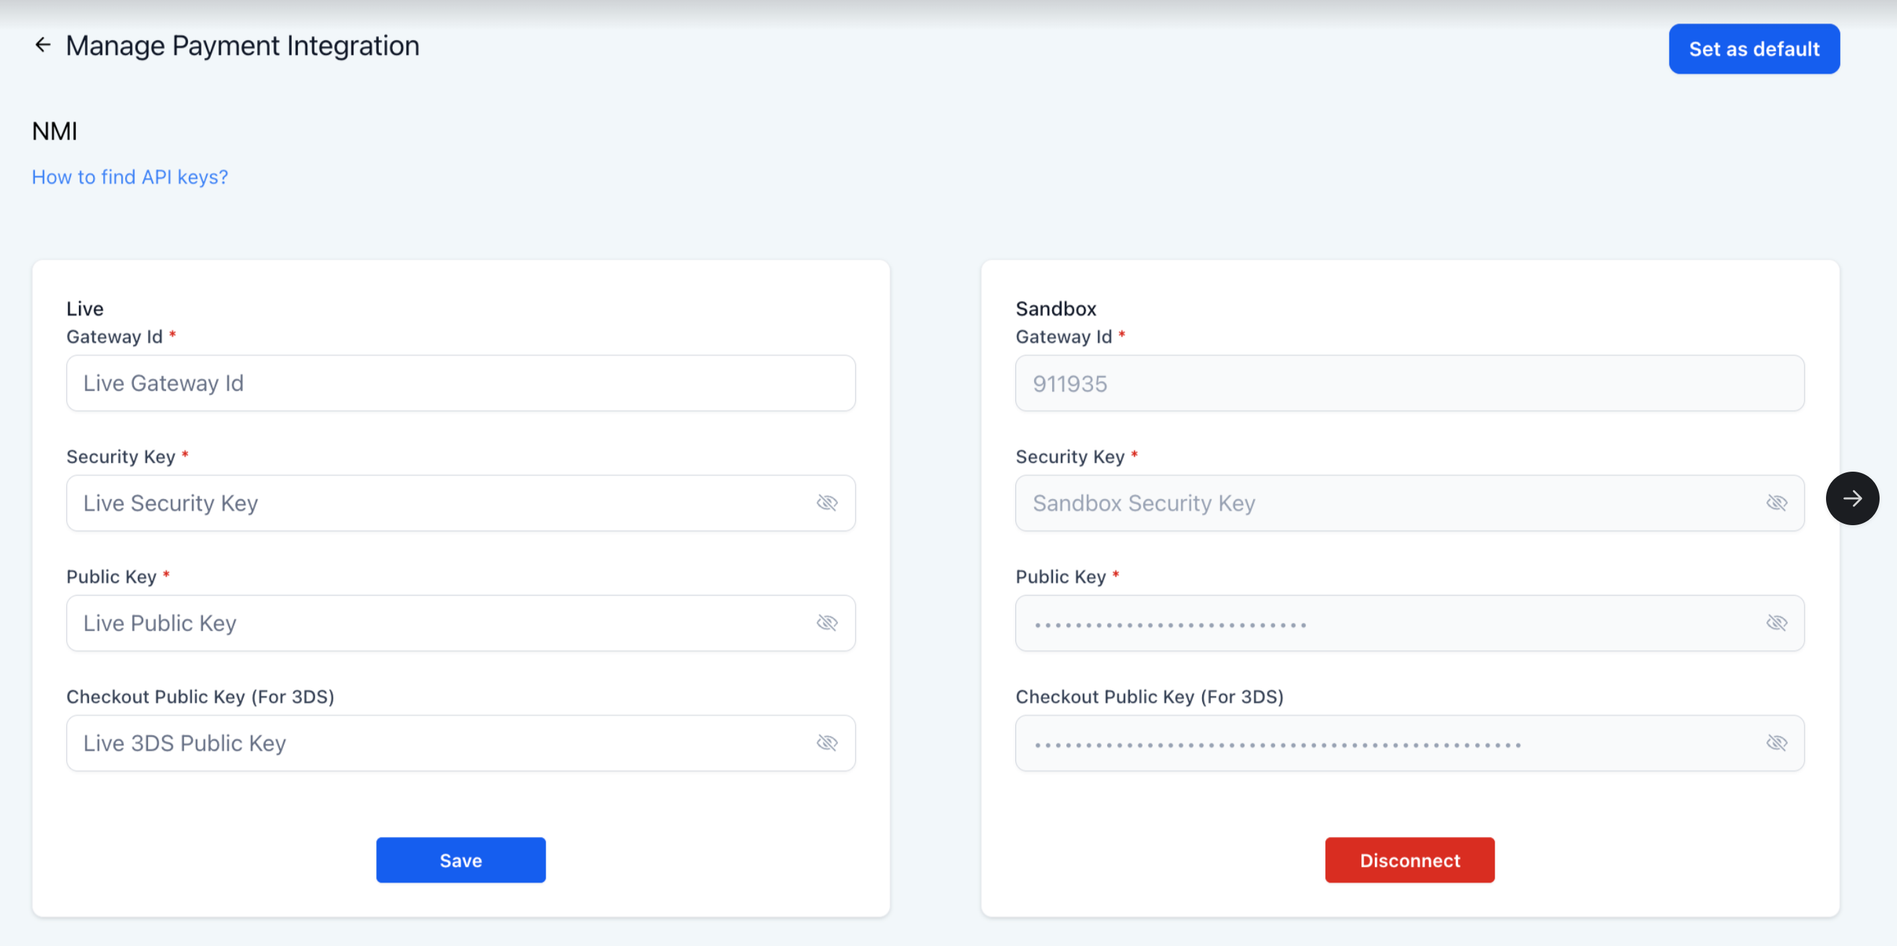Viewport: 1897px width, 946px height.
Task: Click the black circular next arrow button
Action: [1851, 498]
